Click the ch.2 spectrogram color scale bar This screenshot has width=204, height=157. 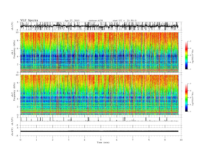tap(186, 98)
